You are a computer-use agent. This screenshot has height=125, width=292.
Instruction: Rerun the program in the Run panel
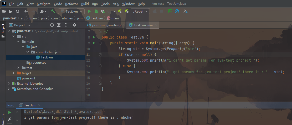click(x=10, y=112)
